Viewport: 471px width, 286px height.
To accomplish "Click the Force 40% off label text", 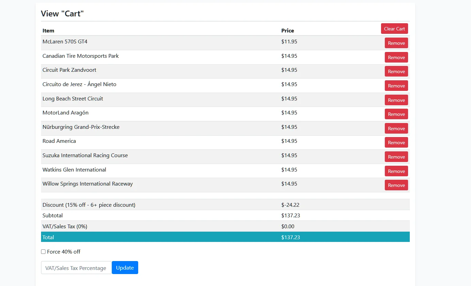I will tap(64, 252).
